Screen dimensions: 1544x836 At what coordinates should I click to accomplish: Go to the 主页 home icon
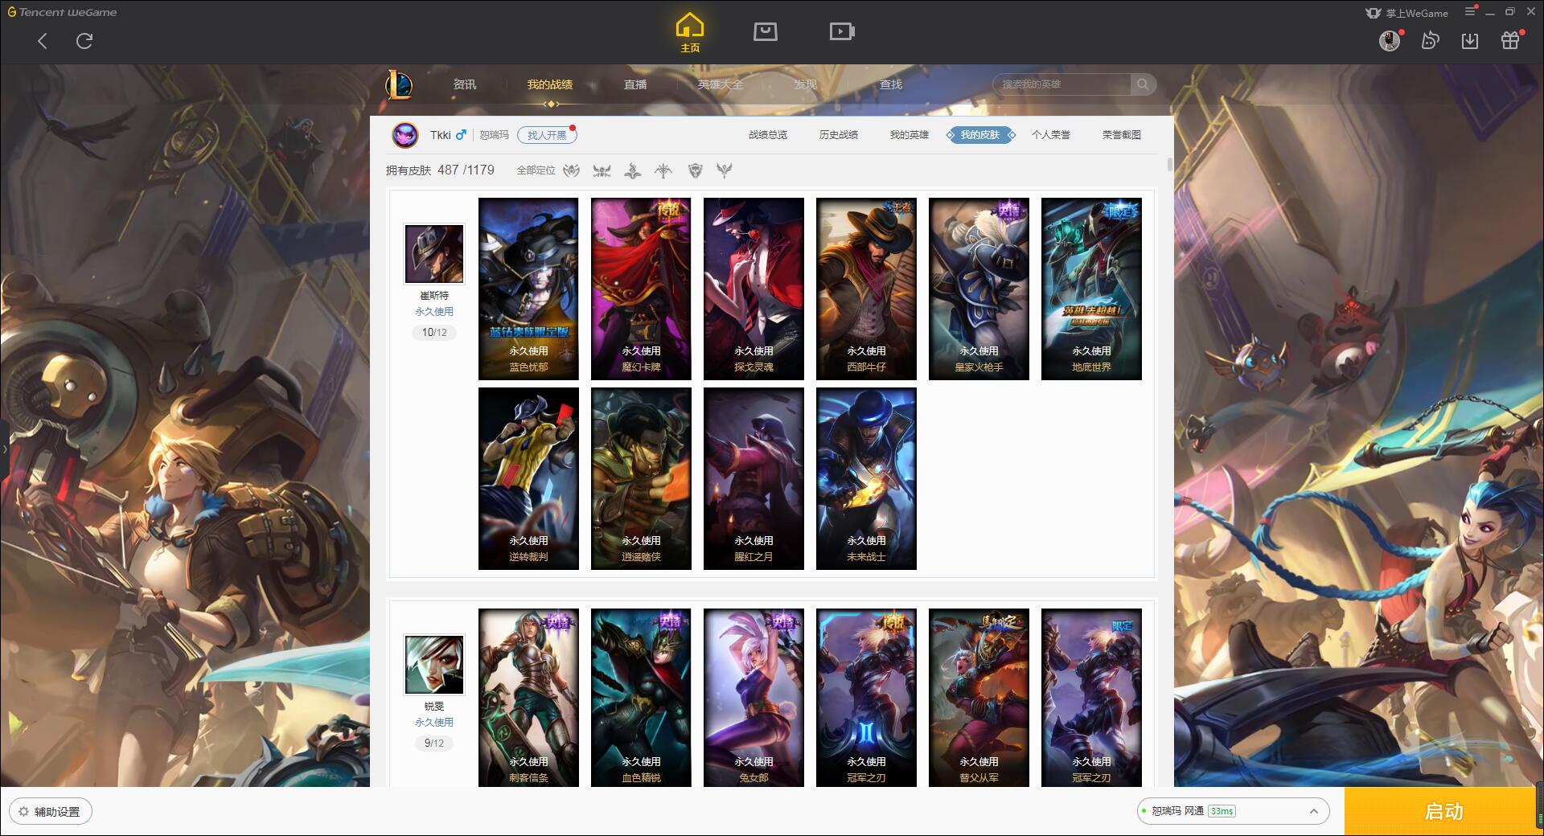coord(690,33)
